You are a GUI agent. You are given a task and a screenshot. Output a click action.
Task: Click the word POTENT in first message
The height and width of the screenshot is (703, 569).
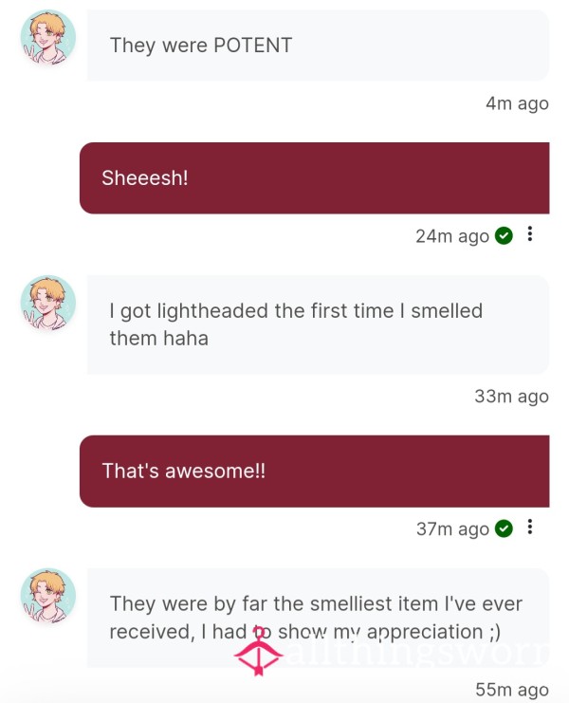click(252, 46)
